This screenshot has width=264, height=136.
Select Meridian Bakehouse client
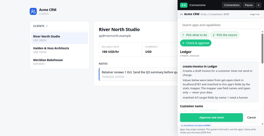pyautogui.click(x=60, y=62)
